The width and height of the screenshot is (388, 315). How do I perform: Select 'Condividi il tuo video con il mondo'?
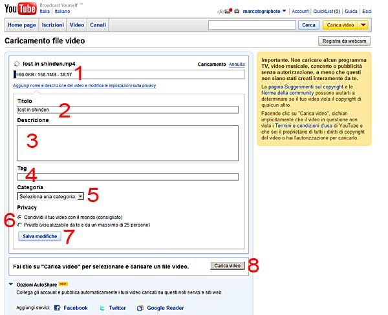pos(20,217)
